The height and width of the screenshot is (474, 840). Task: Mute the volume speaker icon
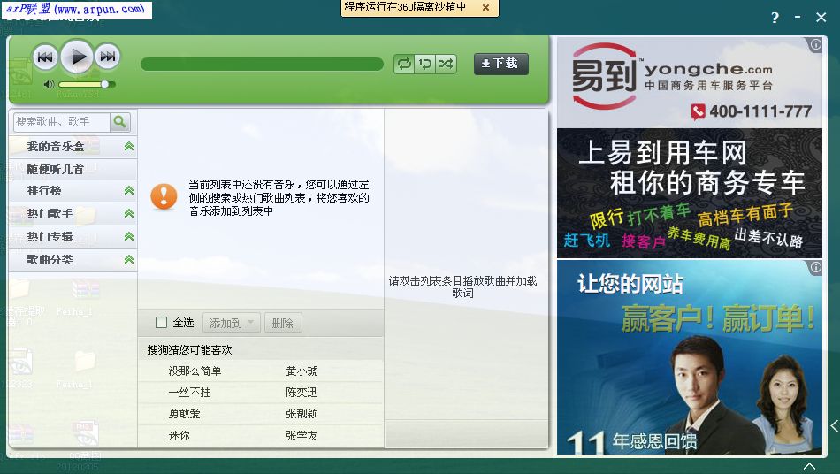click(x=50, y=84)
